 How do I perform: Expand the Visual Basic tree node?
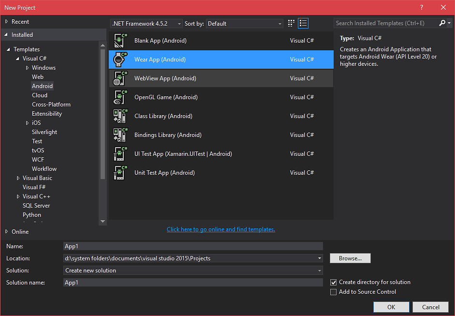(18, 178)
